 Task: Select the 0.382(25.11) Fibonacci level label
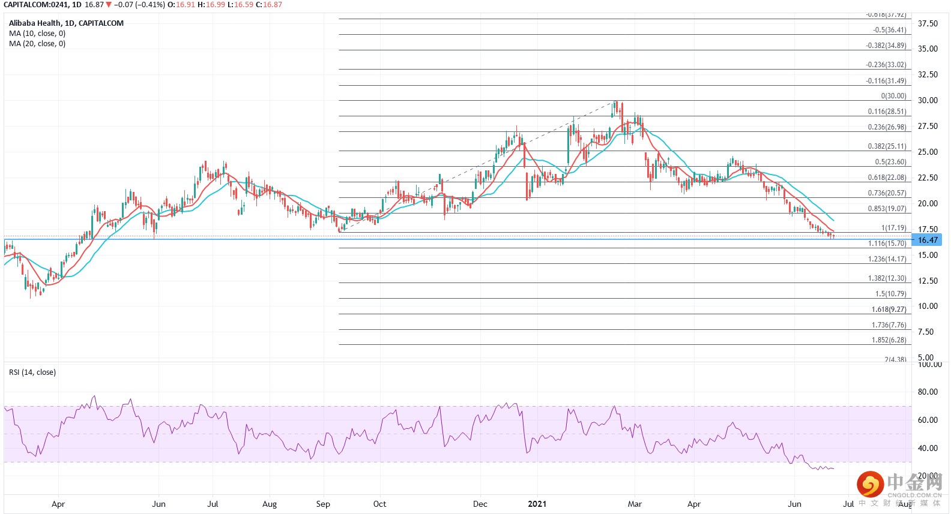click(x=887, y=146)
